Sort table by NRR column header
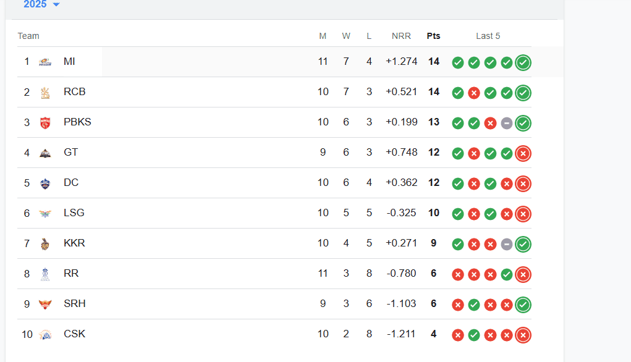The height and width of the screenshot is (362, 631). [x=401, y=36]
